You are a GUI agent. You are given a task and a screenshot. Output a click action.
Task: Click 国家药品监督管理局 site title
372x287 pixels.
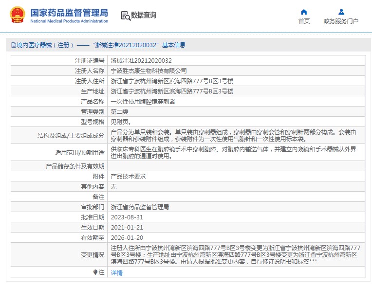click(x=69, y=13)
